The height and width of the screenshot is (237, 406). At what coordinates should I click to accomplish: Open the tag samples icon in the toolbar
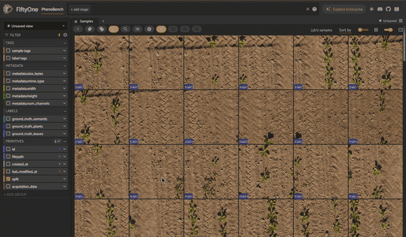(101, 29)
